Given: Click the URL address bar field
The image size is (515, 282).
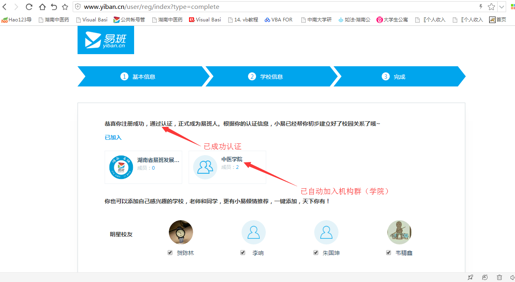Looking at the screenshot, I should [x=275, y=7].
